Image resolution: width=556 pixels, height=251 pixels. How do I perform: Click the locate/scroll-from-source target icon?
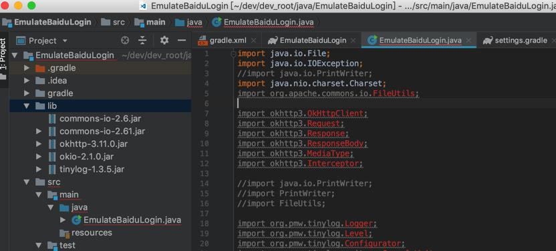pos(125,40)
